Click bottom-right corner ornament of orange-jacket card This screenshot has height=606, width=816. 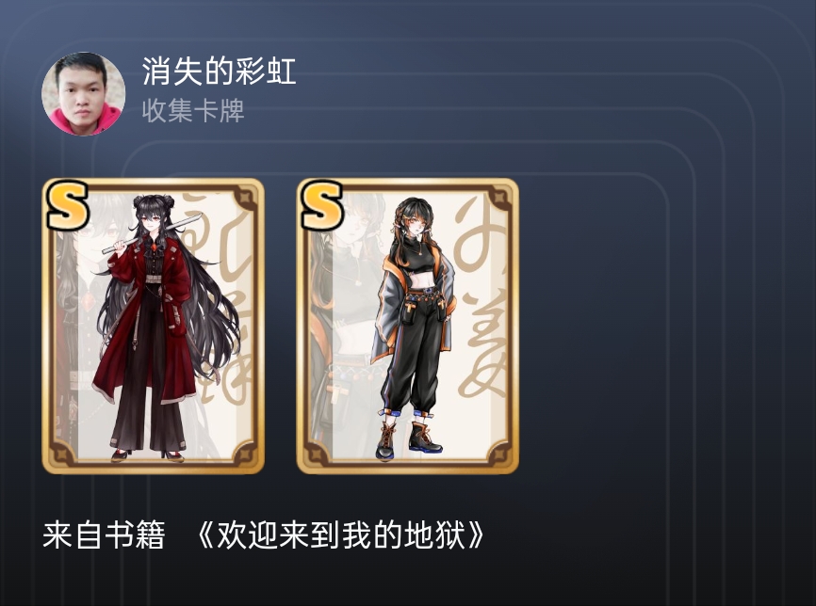[x=498, y=454]
